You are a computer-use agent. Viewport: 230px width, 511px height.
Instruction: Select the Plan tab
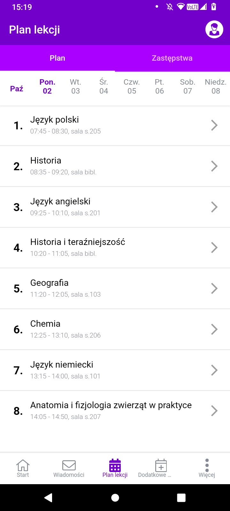tap(57, 58)
